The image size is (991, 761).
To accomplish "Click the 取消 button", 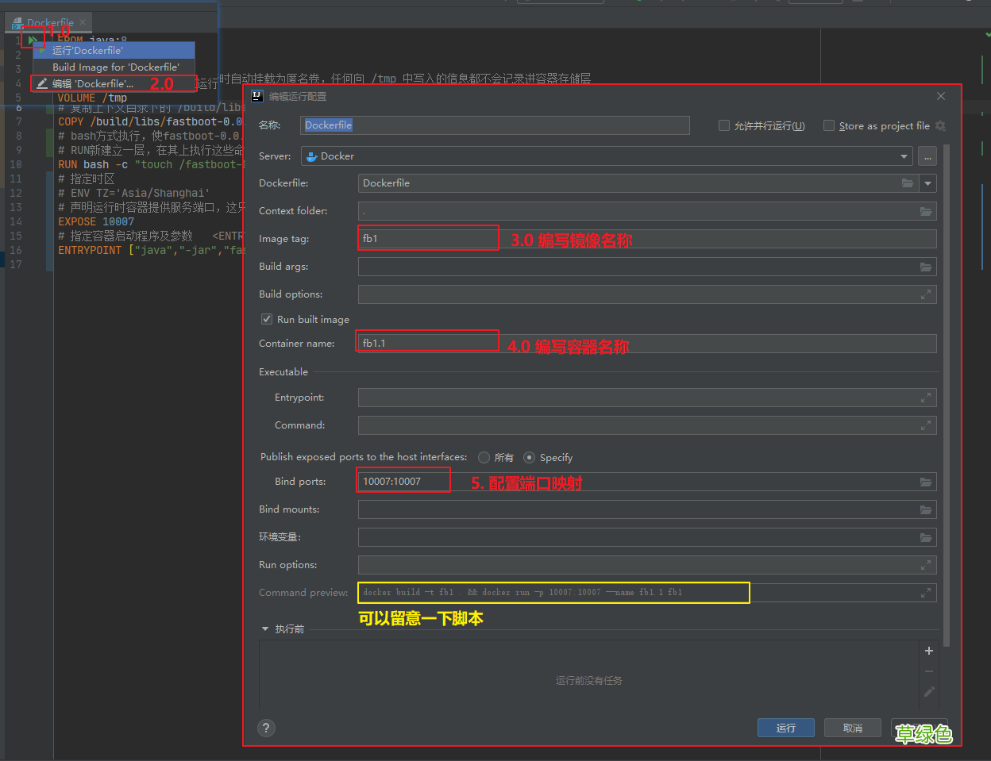I will point(852,728).
